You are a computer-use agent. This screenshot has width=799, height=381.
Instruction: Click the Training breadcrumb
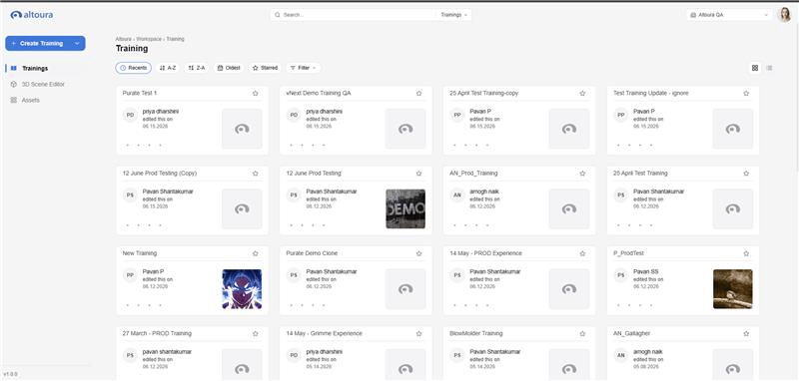point(176,39)
